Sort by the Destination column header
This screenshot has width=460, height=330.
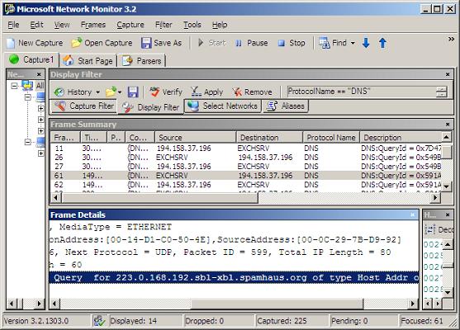pos(269,138)
